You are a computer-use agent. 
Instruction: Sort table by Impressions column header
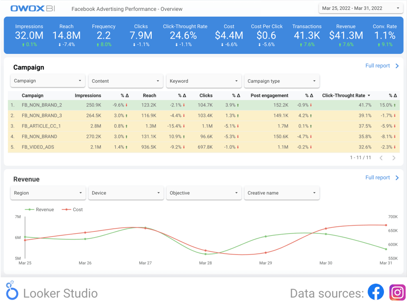click(88, 96)
